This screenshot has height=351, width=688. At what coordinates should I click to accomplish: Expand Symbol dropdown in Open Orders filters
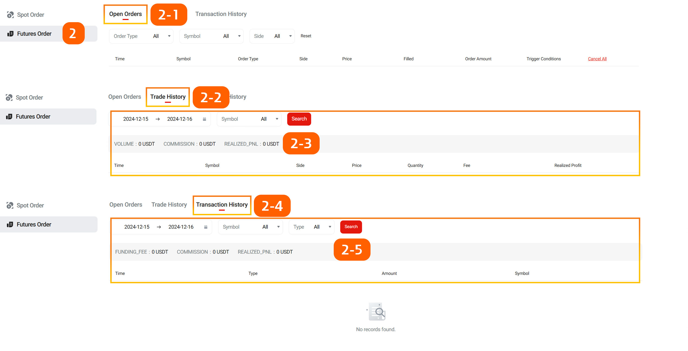tap(211, 36)
